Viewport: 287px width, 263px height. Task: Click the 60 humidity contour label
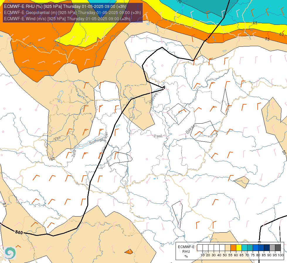coord(281,34)
